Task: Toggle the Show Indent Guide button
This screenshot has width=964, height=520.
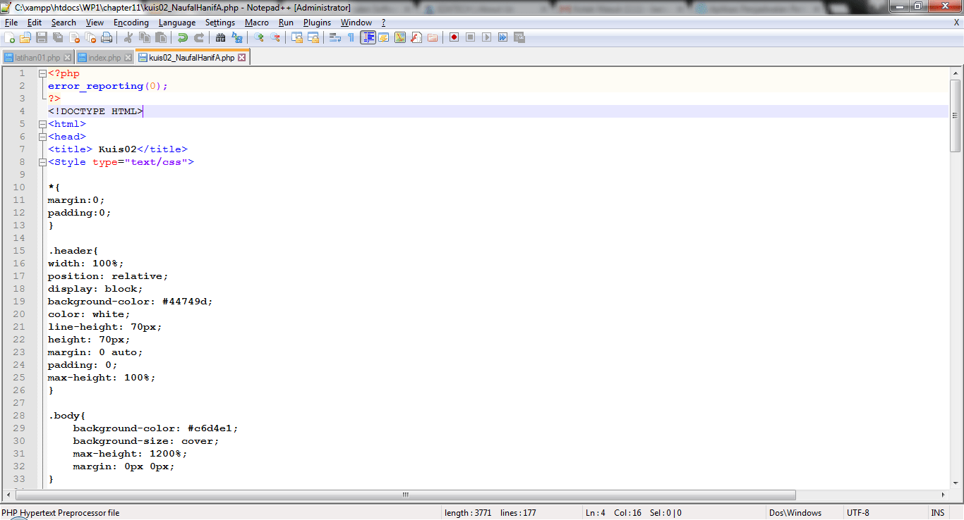Action: (368, 37)
